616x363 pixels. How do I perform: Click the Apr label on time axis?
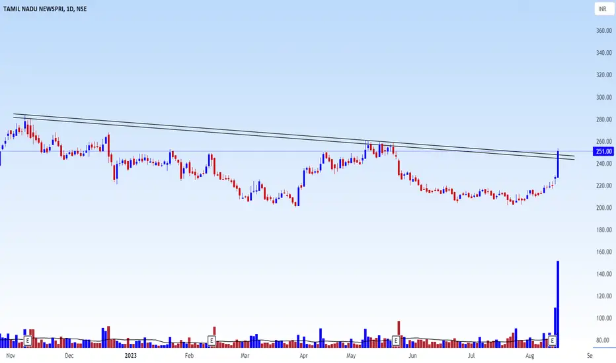coord(303,356)
